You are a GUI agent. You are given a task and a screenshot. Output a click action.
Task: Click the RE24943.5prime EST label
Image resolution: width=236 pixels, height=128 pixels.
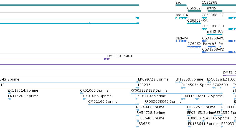click(x=150, y=107)
